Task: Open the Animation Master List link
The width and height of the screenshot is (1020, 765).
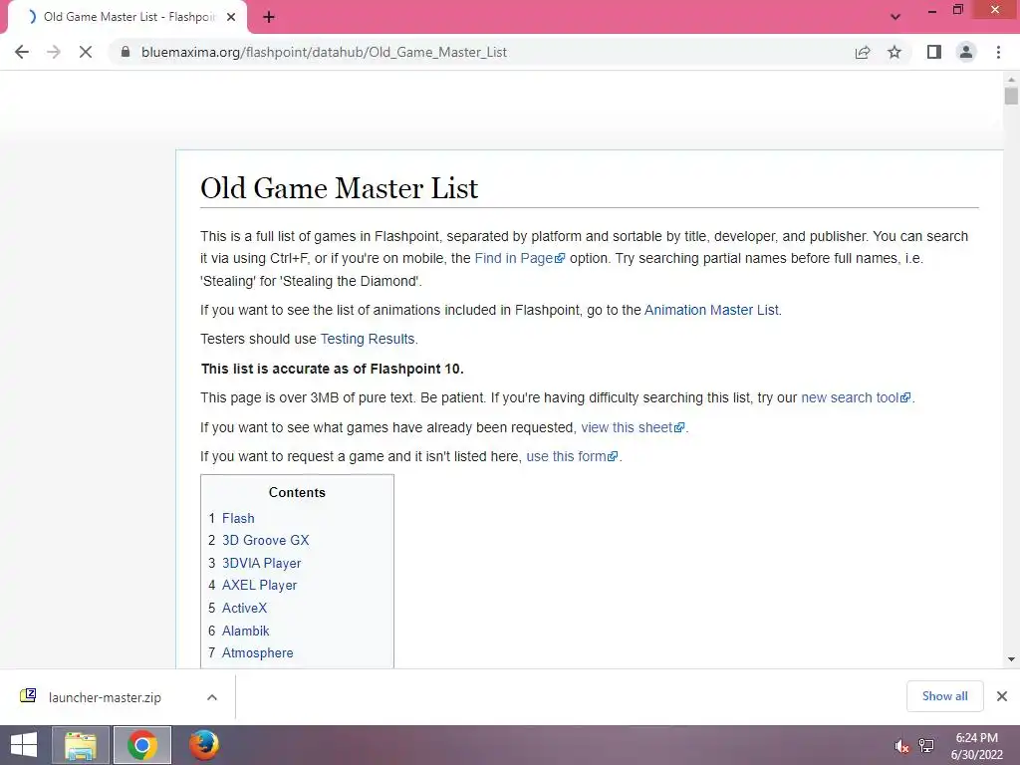Action: tap(711, 310)
